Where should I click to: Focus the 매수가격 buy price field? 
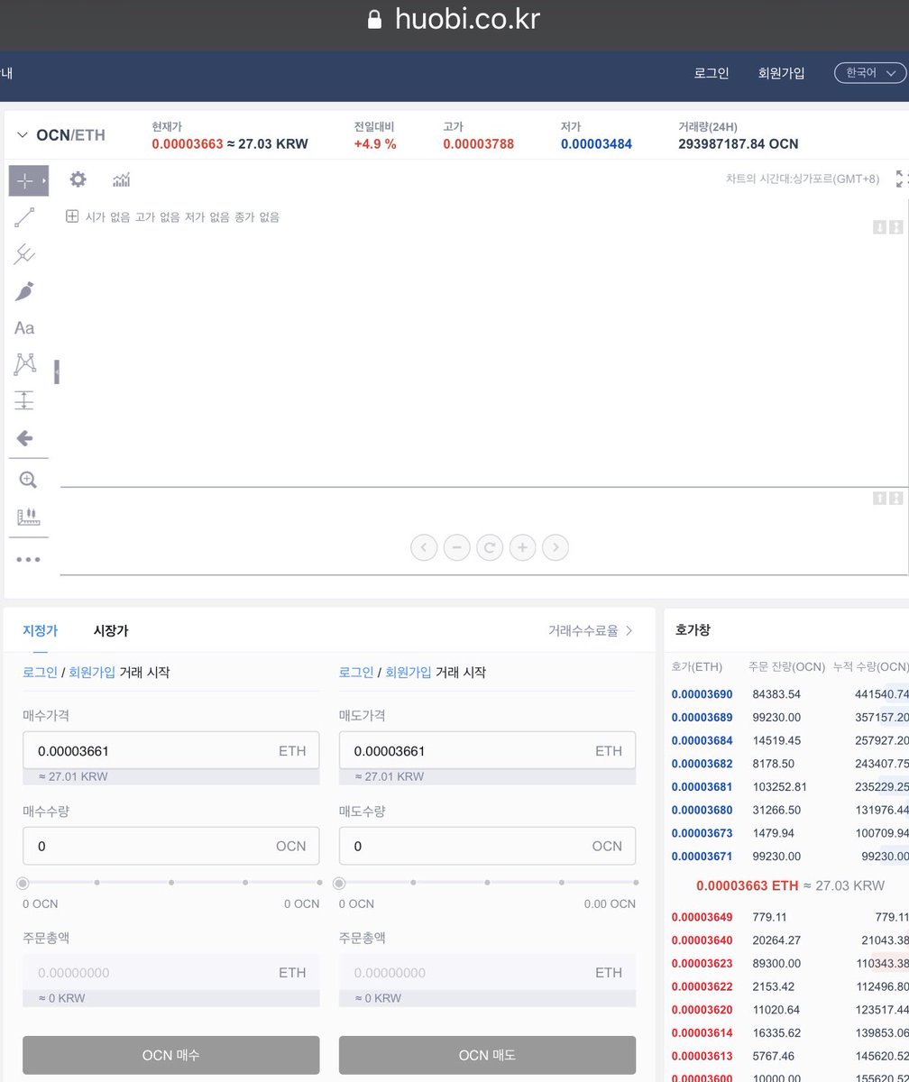pos(171,750)
